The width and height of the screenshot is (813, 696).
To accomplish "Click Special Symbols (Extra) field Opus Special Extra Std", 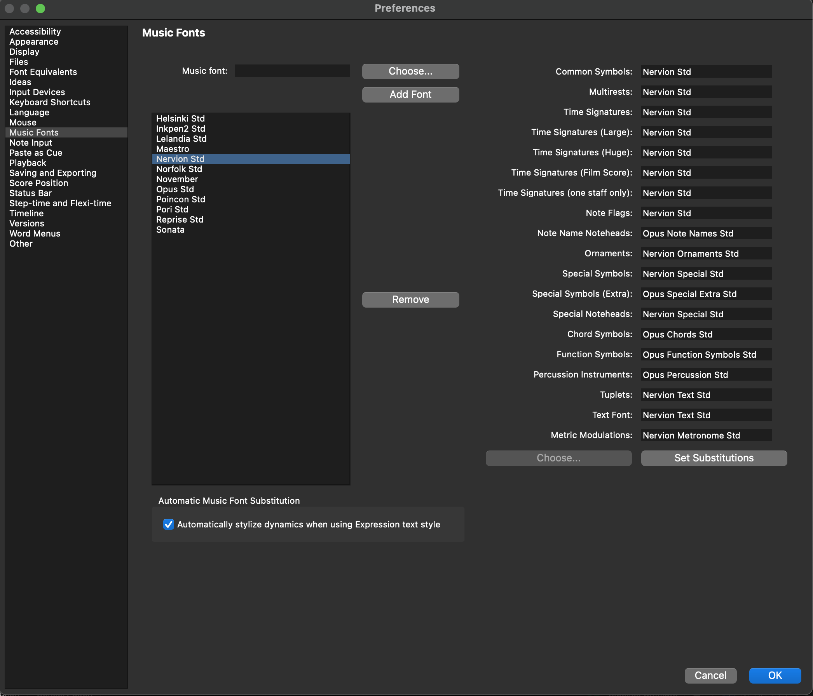I will click(706, 294).
